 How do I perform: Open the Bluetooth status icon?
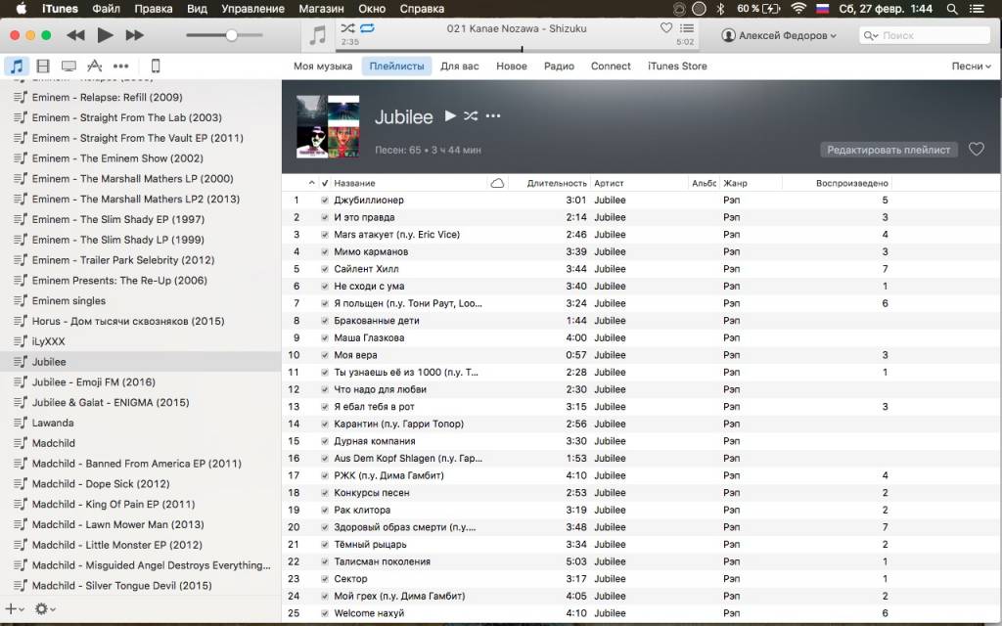pyautogui.click(x=720, y=9)
